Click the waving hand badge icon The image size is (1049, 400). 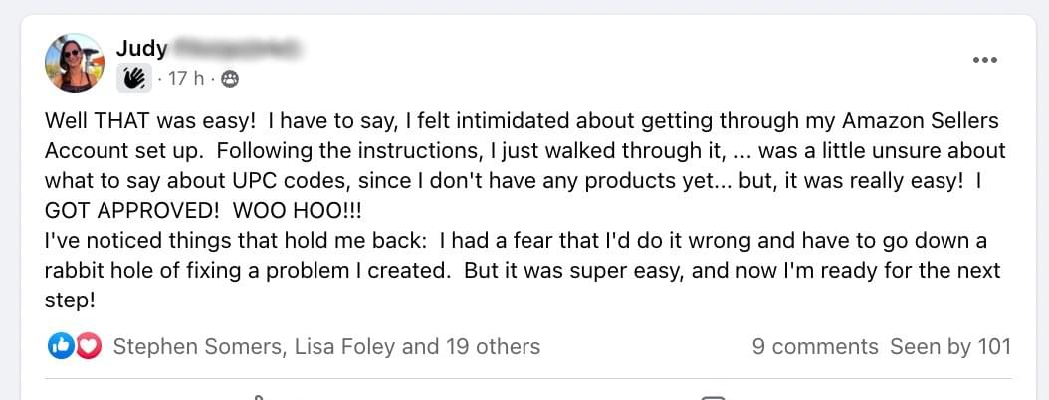point(134,78)
